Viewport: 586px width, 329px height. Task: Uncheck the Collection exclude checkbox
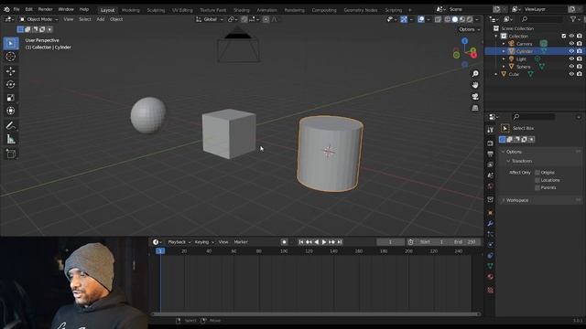coord(564,37)
